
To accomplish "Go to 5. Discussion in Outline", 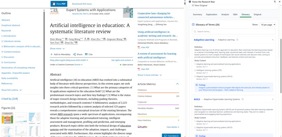I will (8, 57).
